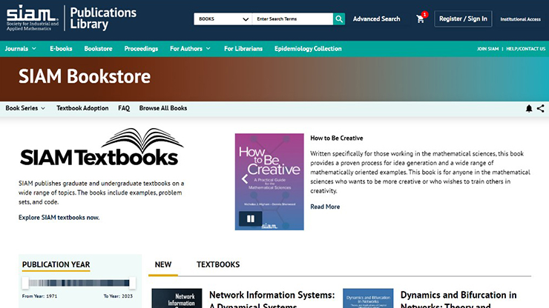Screen dimensions: 549x308
Task: Click Browse All Books
Action: coord(163,108)
